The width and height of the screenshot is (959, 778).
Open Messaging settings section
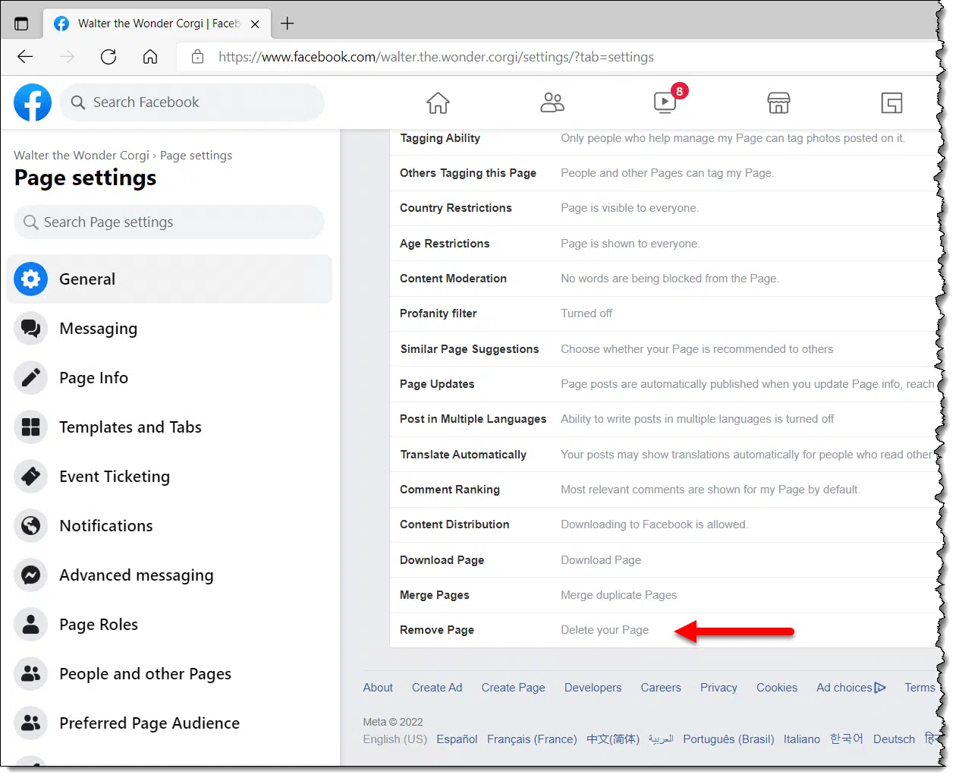coord(169,329)
